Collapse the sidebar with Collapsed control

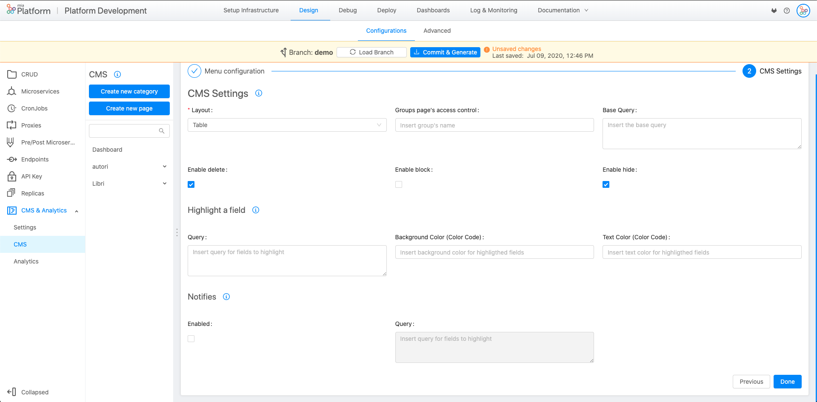coord(28,392)
